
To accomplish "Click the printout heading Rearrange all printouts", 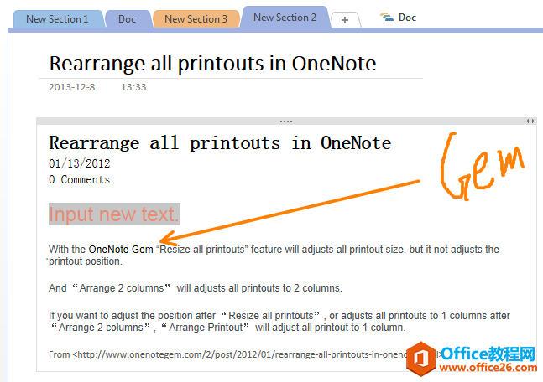I will 220,142.
